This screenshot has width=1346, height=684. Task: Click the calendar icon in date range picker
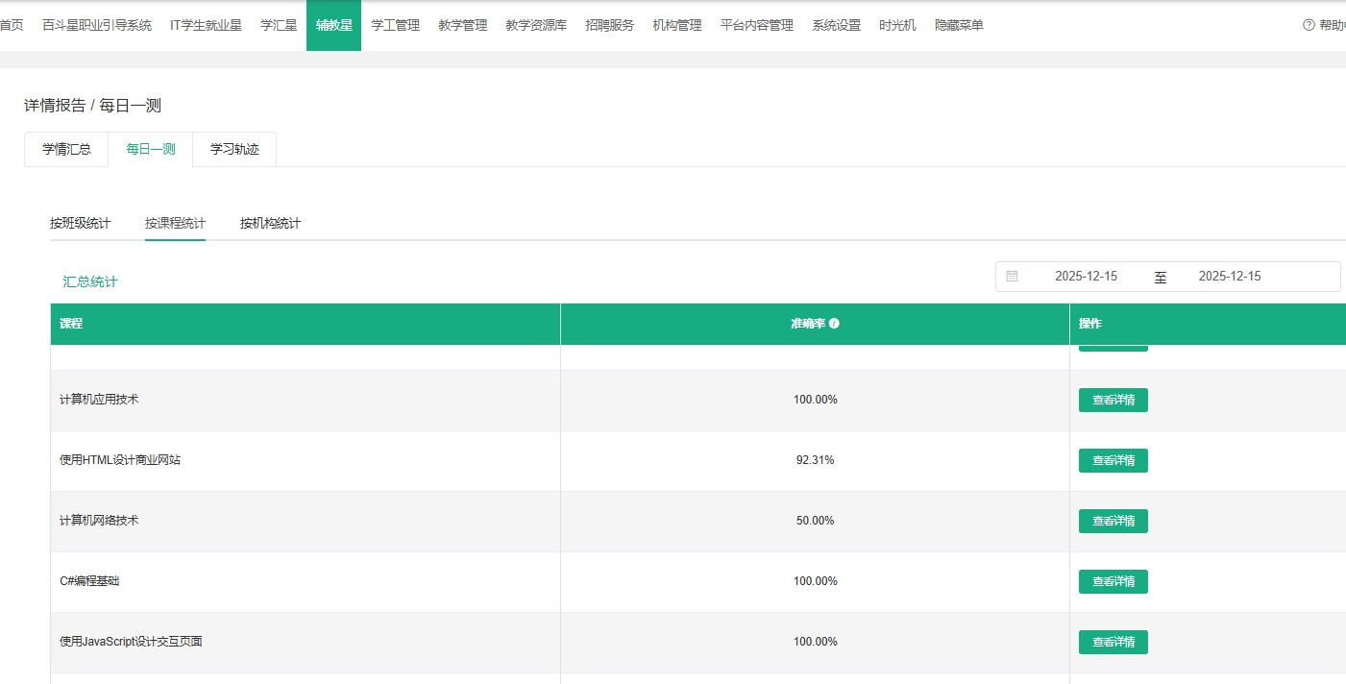1012,277
